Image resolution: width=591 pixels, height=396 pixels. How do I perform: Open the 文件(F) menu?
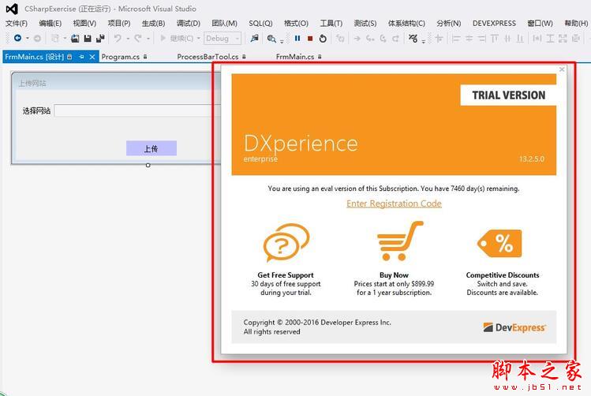point(17,24)
